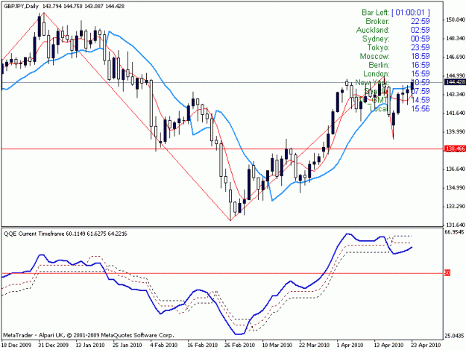Click the Local time 15:56

click(421, 108)
